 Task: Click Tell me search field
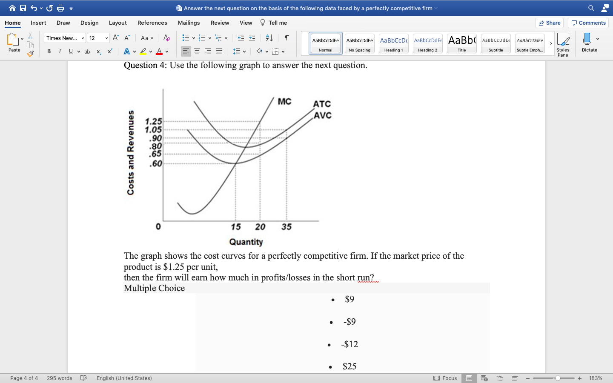273,23
